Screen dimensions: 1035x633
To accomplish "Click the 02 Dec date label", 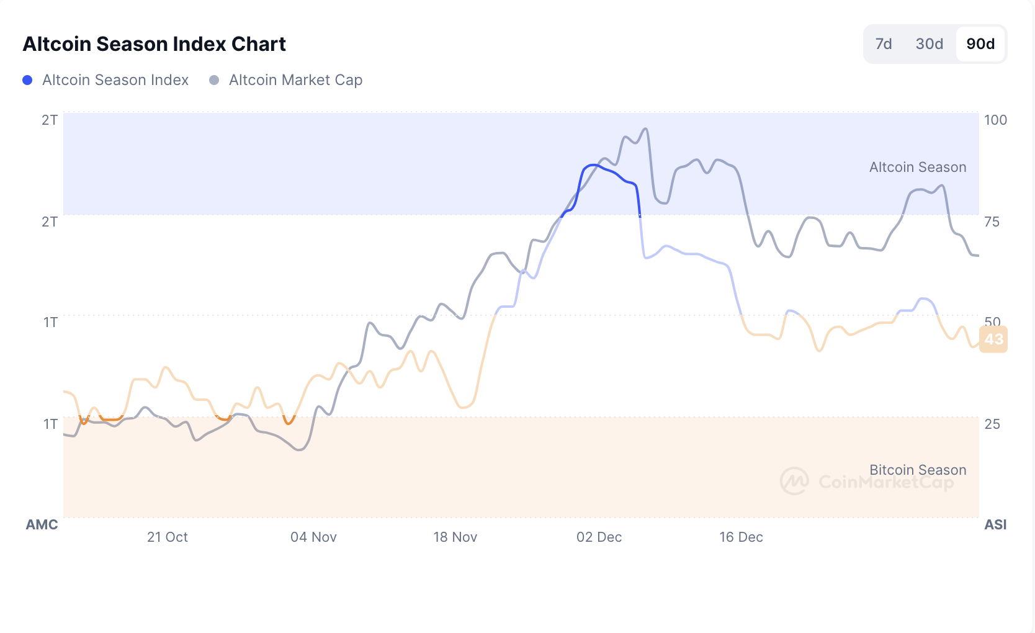I will [599, 537].
